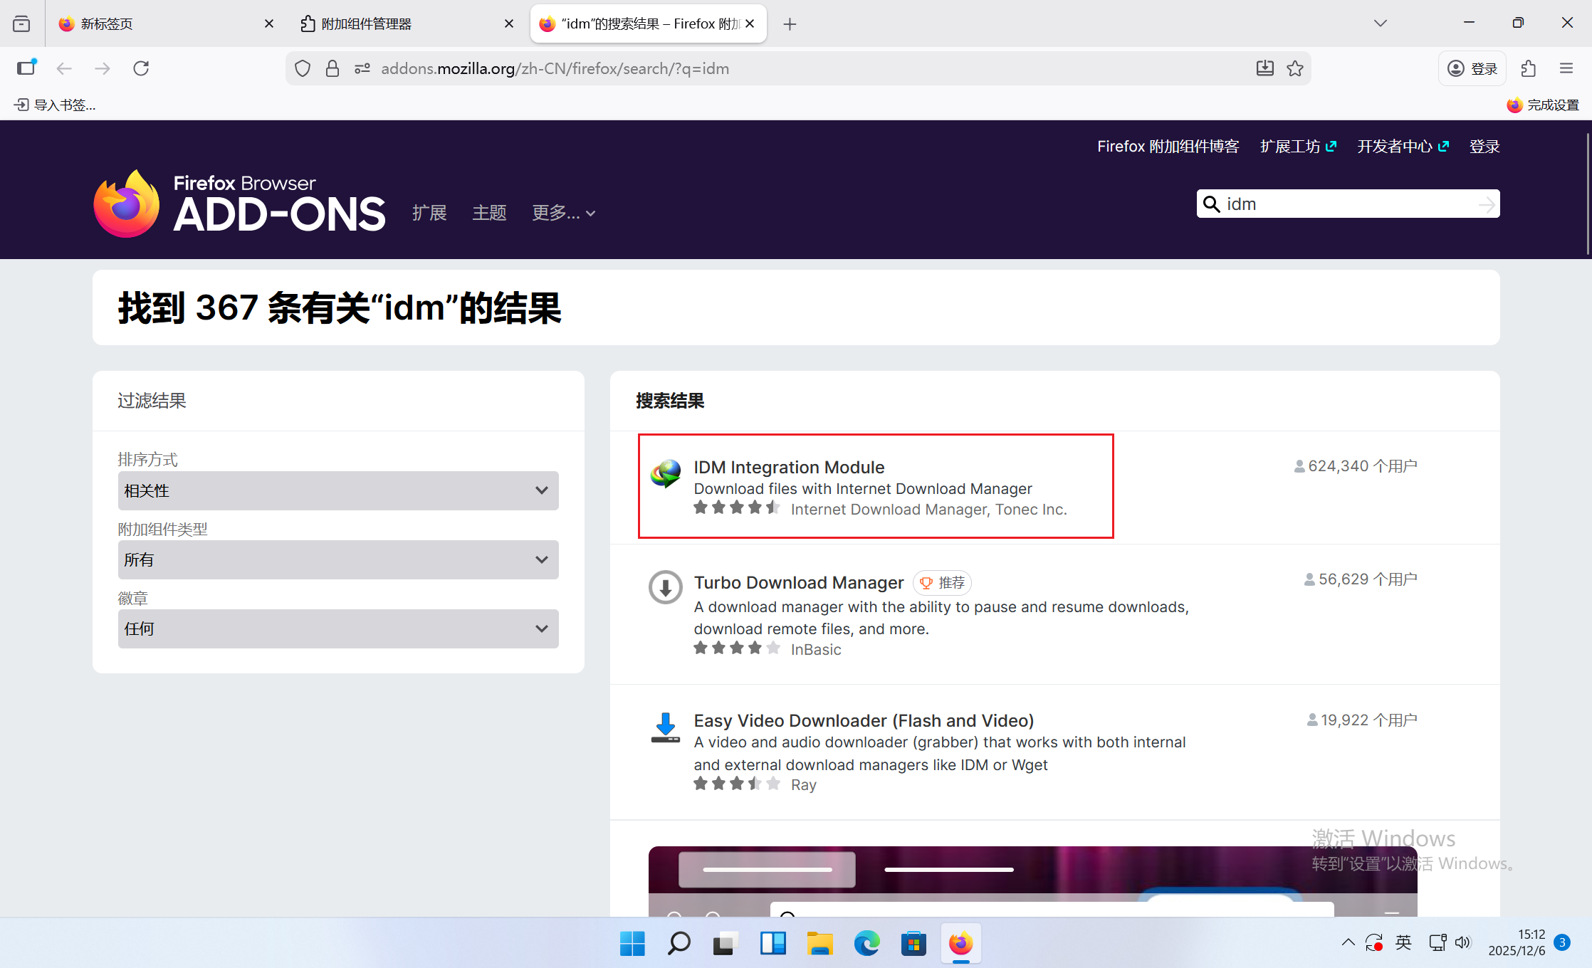This screenshot has width=1592, height=968.
Task: Expand the 更多… menu in header
Action: [x=563, y=213]
